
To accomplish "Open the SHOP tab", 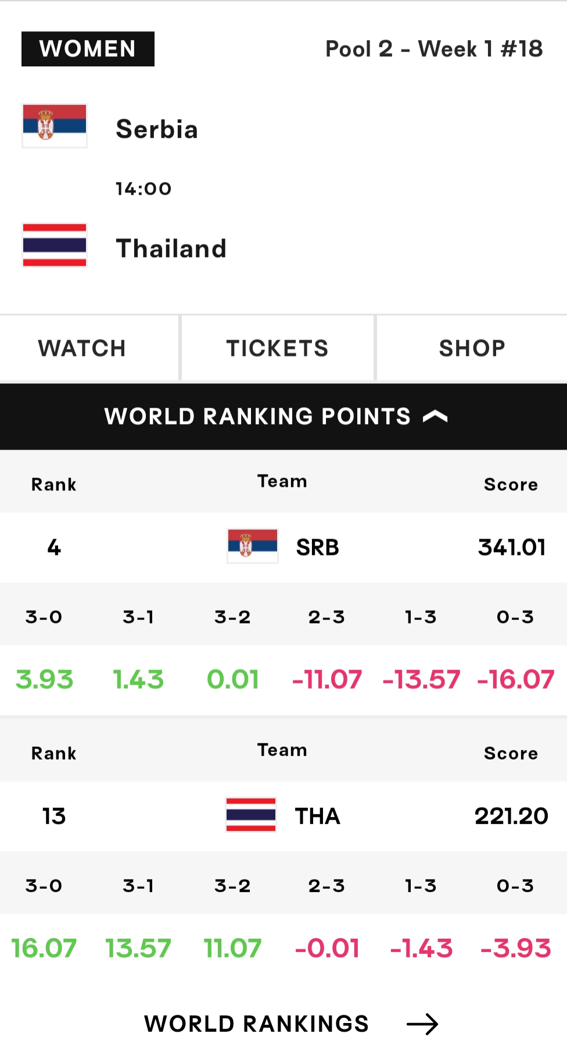I will coord(472,348).
